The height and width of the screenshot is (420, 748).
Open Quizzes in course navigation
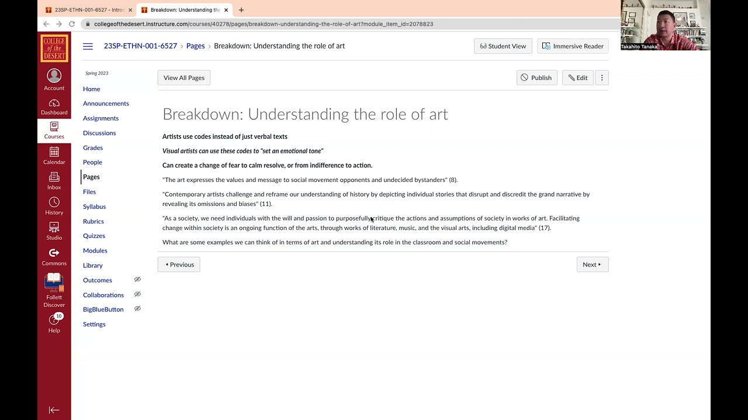pos(94,236)
